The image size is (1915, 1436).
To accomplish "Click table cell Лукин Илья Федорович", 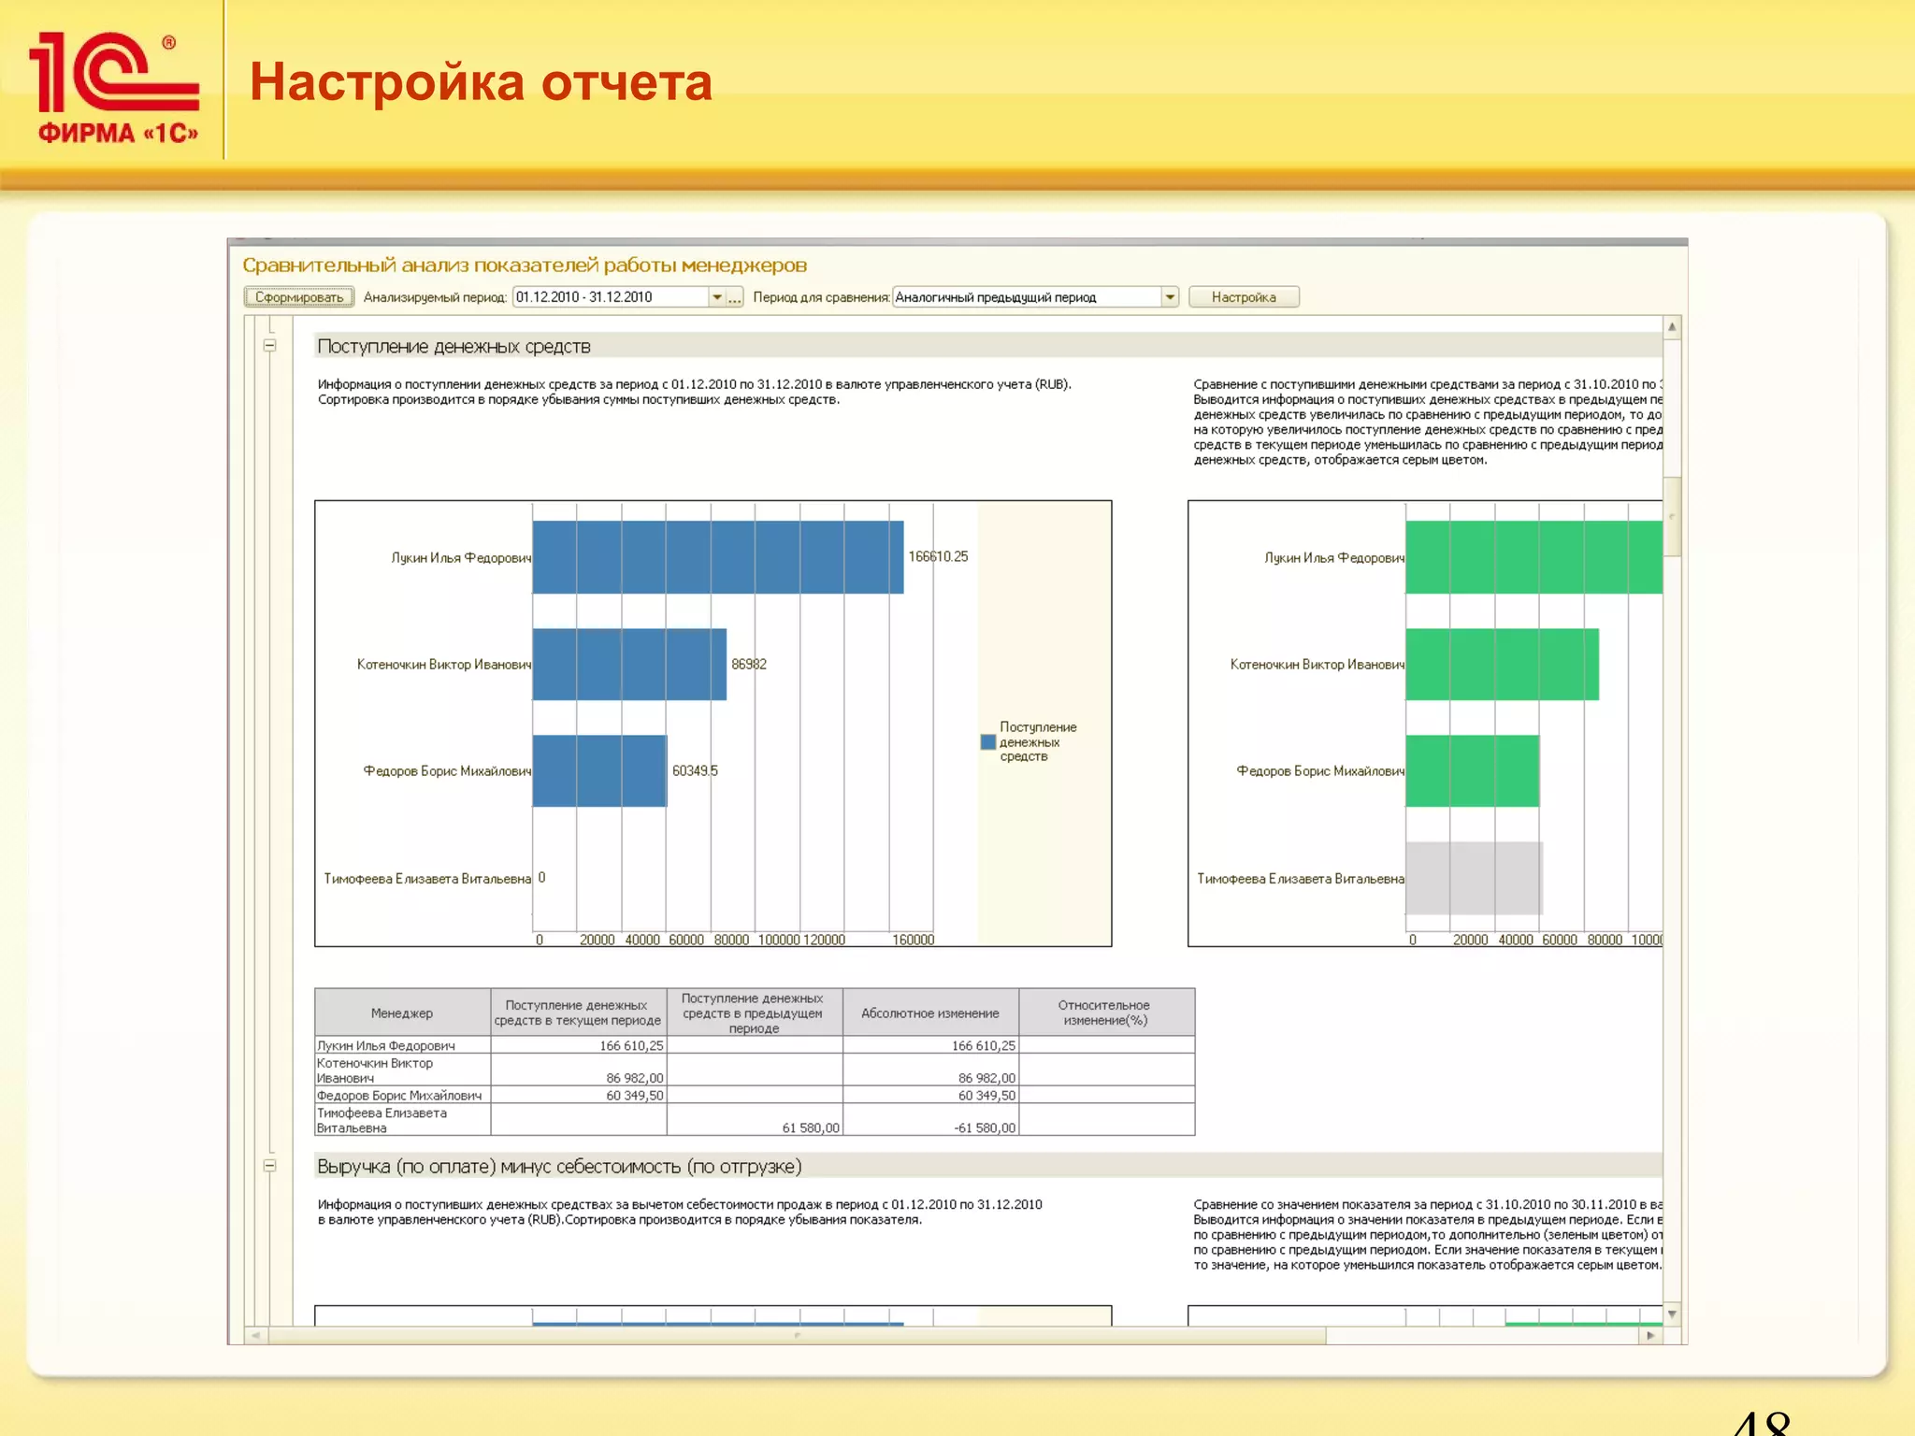I will [402, 1045].
